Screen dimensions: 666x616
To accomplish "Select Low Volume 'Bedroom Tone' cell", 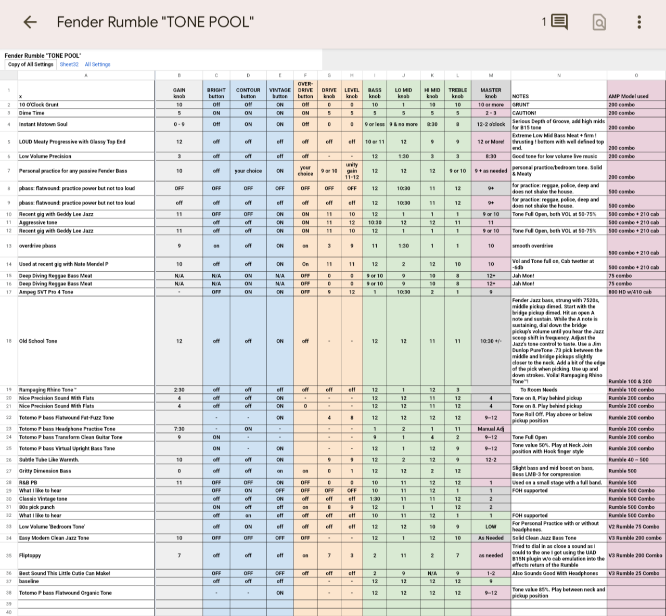I will pos(86,527).
